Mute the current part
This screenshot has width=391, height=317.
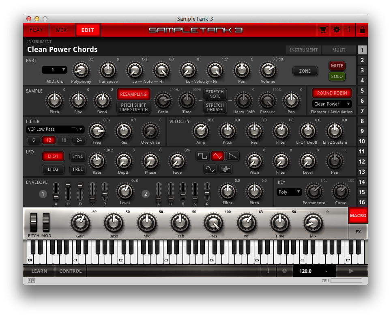click(337, 65)
